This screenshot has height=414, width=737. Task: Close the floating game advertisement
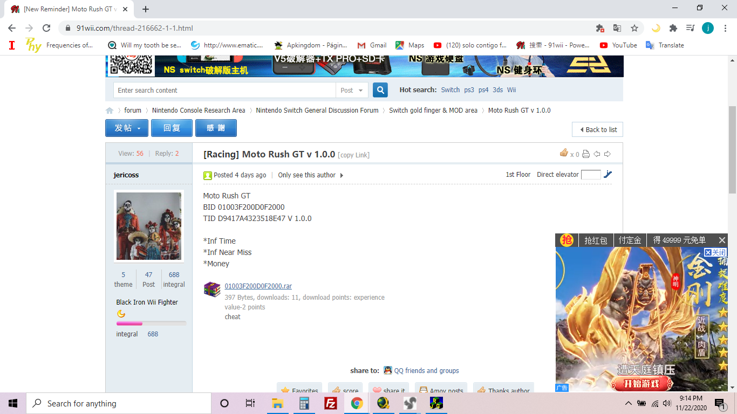[x=722, y=240]
